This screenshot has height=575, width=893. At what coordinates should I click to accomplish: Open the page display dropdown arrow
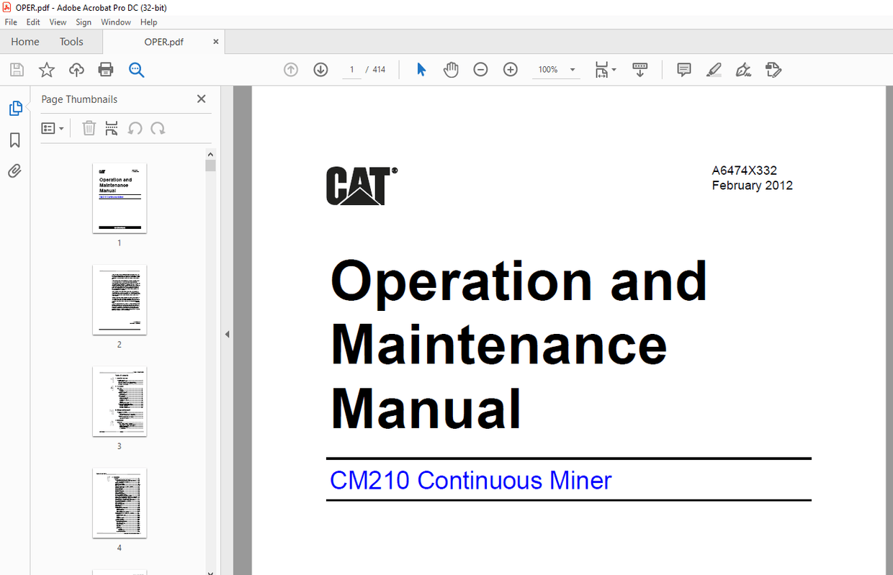(614, 69)
